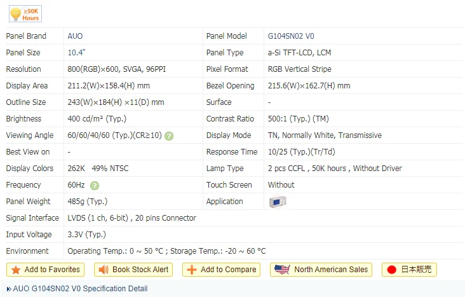
Task: Open AUO G104SN02 V0 Specification Detail heading
Action: 81,288
